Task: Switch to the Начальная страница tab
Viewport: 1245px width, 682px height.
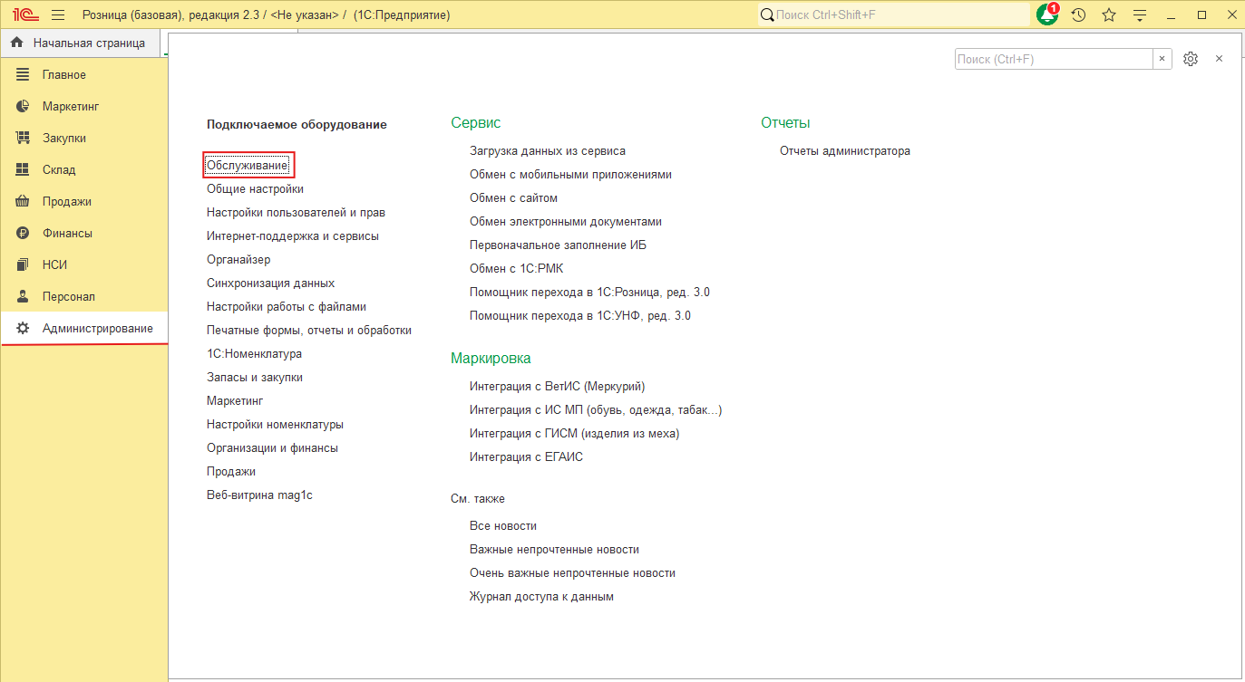Action: (81, 43)
